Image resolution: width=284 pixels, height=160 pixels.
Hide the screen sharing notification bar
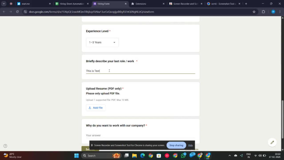tap(190, 145)
